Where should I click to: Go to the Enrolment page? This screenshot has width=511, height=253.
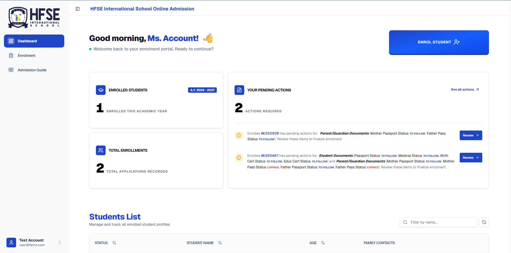(x=27, y=55)
